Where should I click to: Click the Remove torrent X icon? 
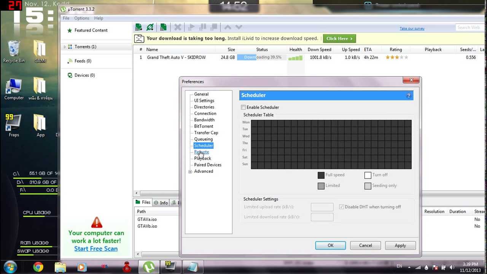point(178,27)
